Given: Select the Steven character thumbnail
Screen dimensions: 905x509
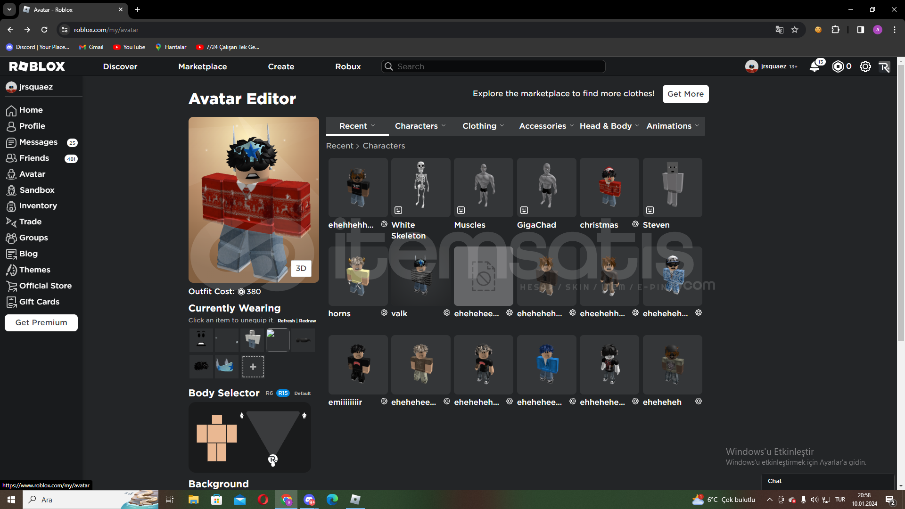Looking at the screenshot, I should coord(672,187).
